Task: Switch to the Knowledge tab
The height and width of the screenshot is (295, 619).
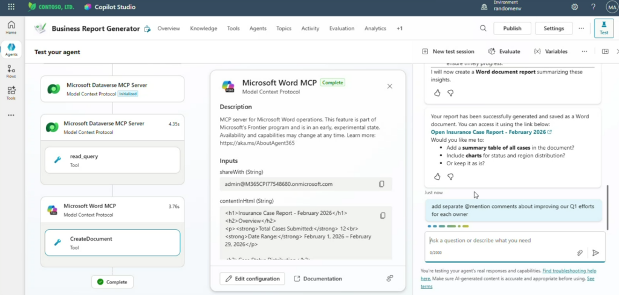Action: pos(203,28)
